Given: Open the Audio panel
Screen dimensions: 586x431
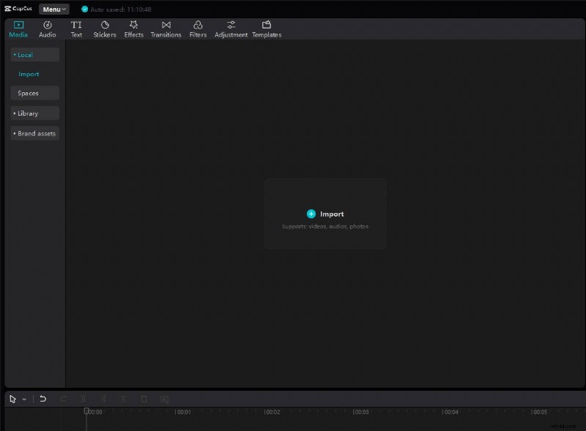Looking at the screenshot, I should click(x=47, y=29).
